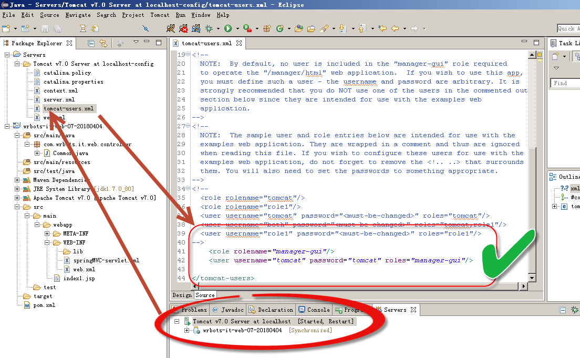Click the editor vertical scroll down arrow
The height and width of the screenshot is (358, 580).
click(532, 278)
